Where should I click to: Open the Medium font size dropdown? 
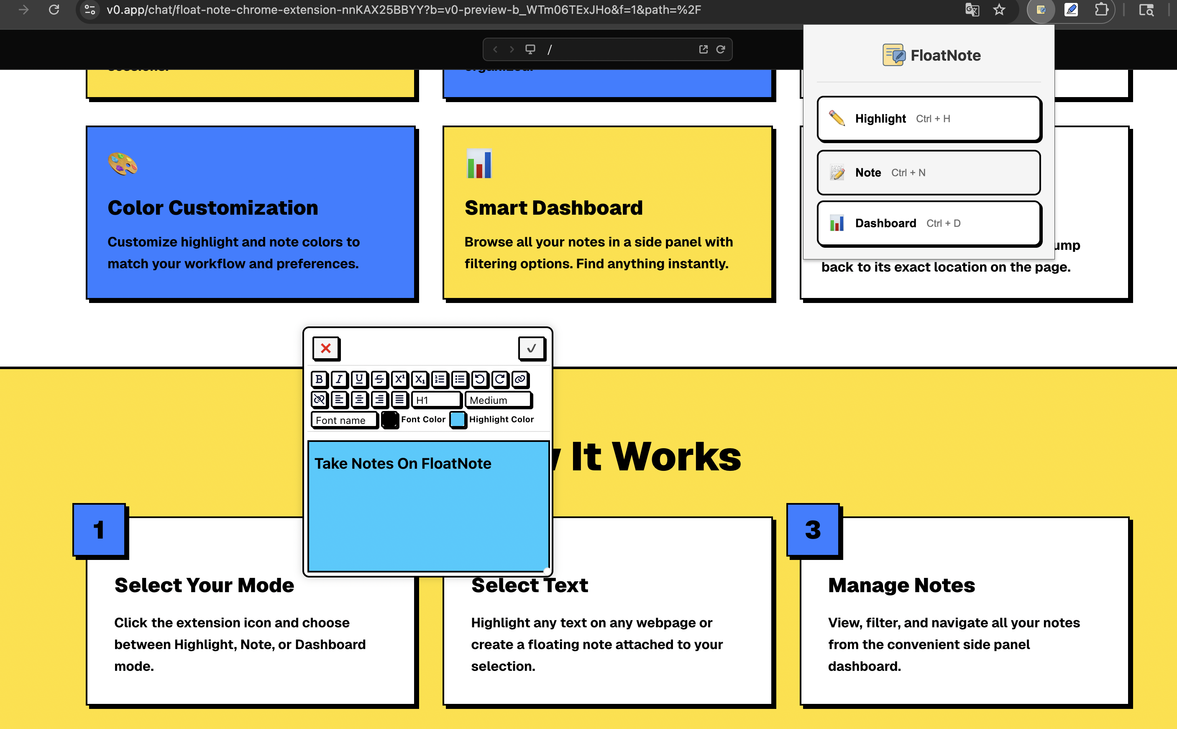click(499, 400)
